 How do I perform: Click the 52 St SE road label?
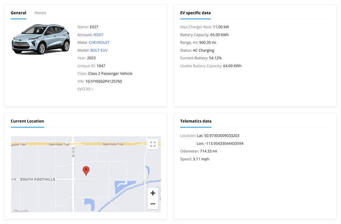click(x=74, y=152)
